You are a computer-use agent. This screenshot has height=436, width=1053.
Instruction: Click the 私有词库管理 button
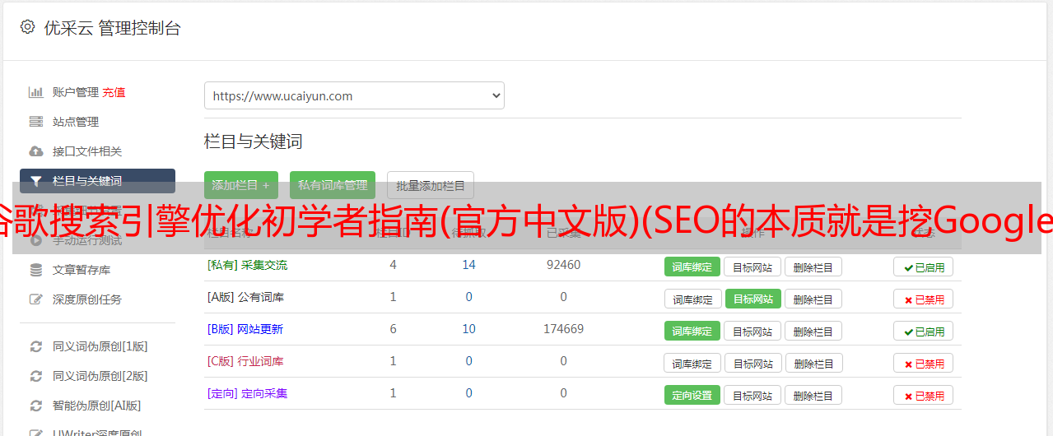(333, 185)
